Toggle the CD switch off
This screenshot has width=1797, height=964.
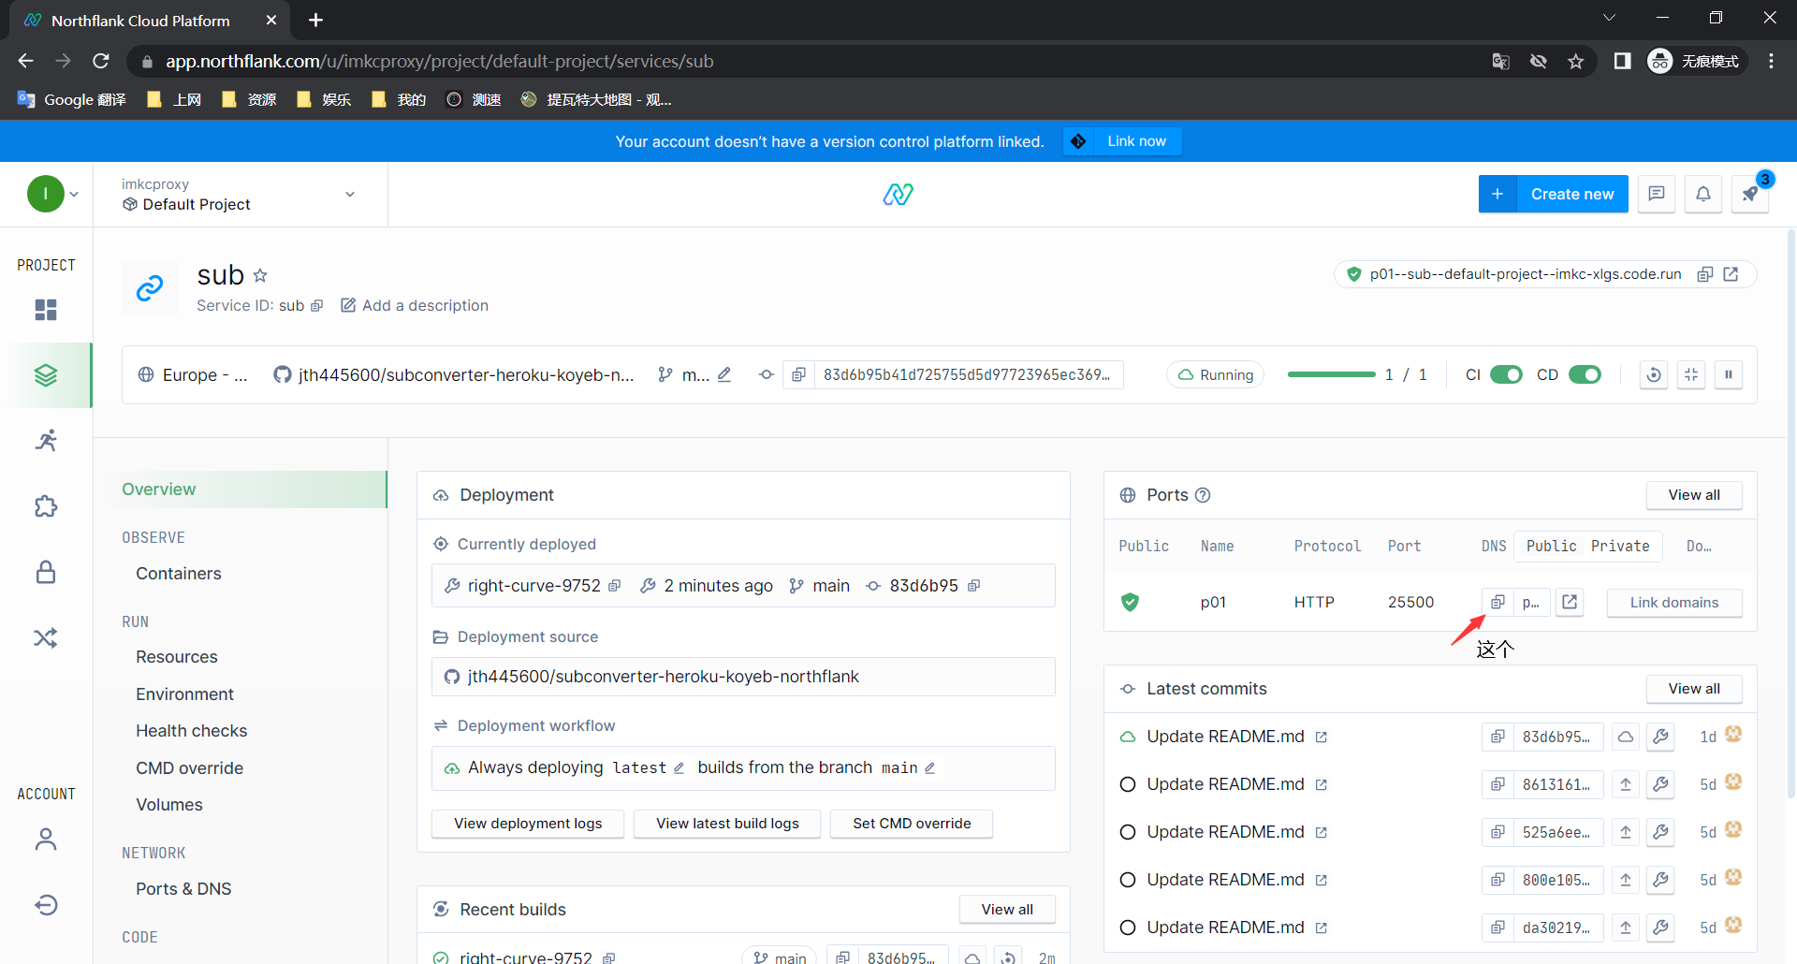1585,374
